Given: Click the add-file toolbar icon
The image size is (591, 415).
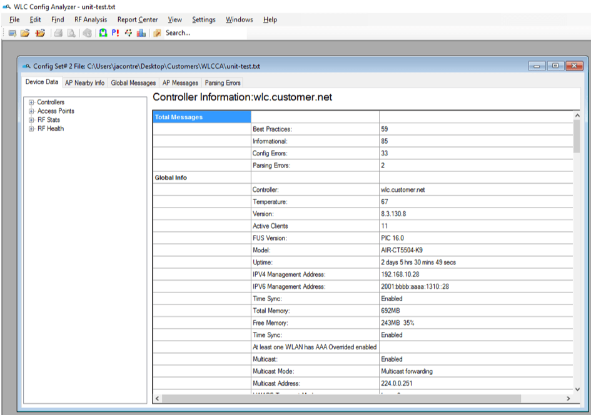Looking at the screenshot, I should click(40, 32).
